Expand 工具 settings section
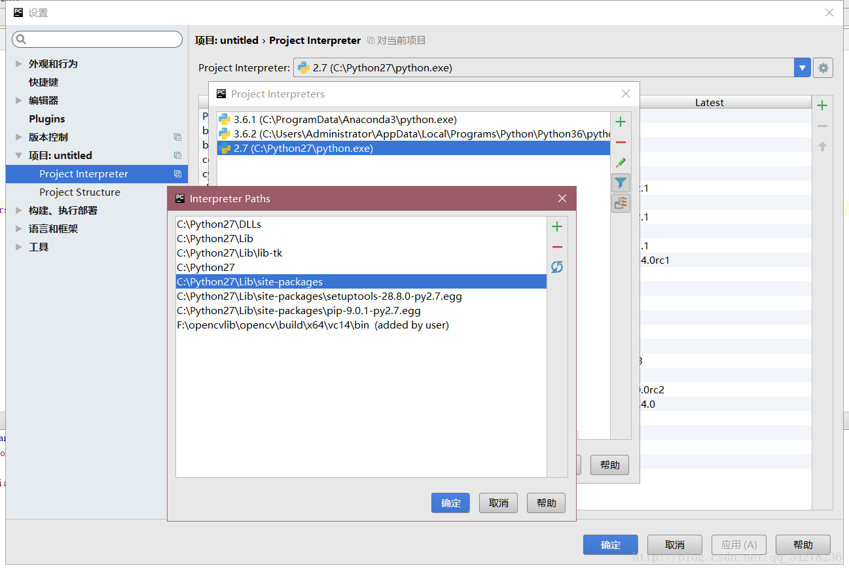 tap(18, 247)
